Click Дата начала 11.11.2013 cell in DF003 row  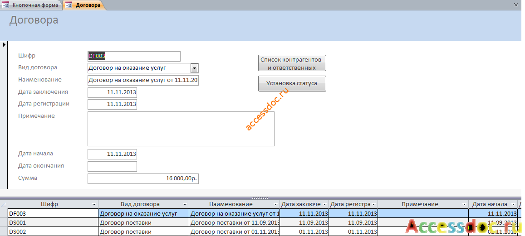pos(493,213)
